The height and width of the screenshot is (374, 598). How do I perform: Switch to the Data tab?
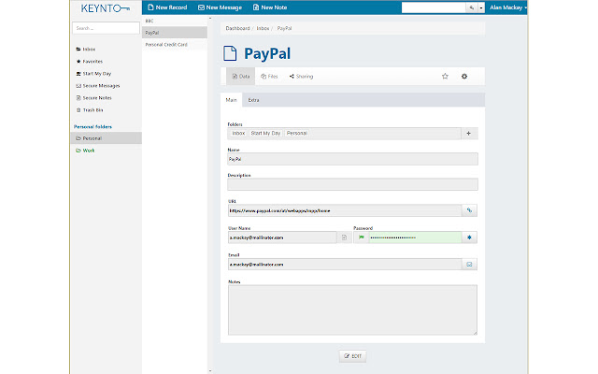coord(241,77)
